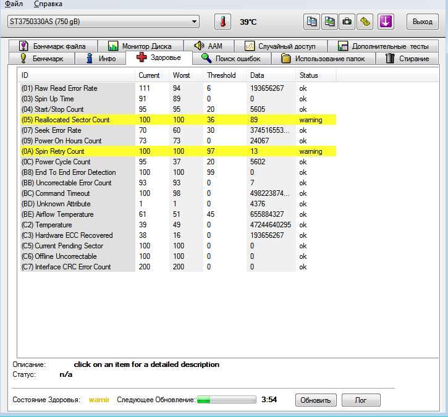The height and width of the screenshot is (417, 448).
Task: Open the Справка menu
Action: 48,4
